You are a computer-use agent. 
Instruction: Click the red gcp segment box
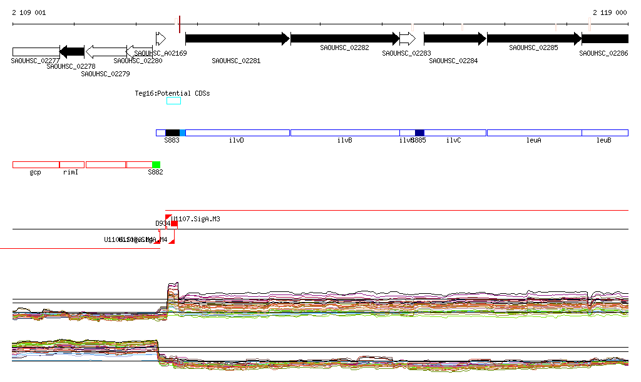point(36,164)
